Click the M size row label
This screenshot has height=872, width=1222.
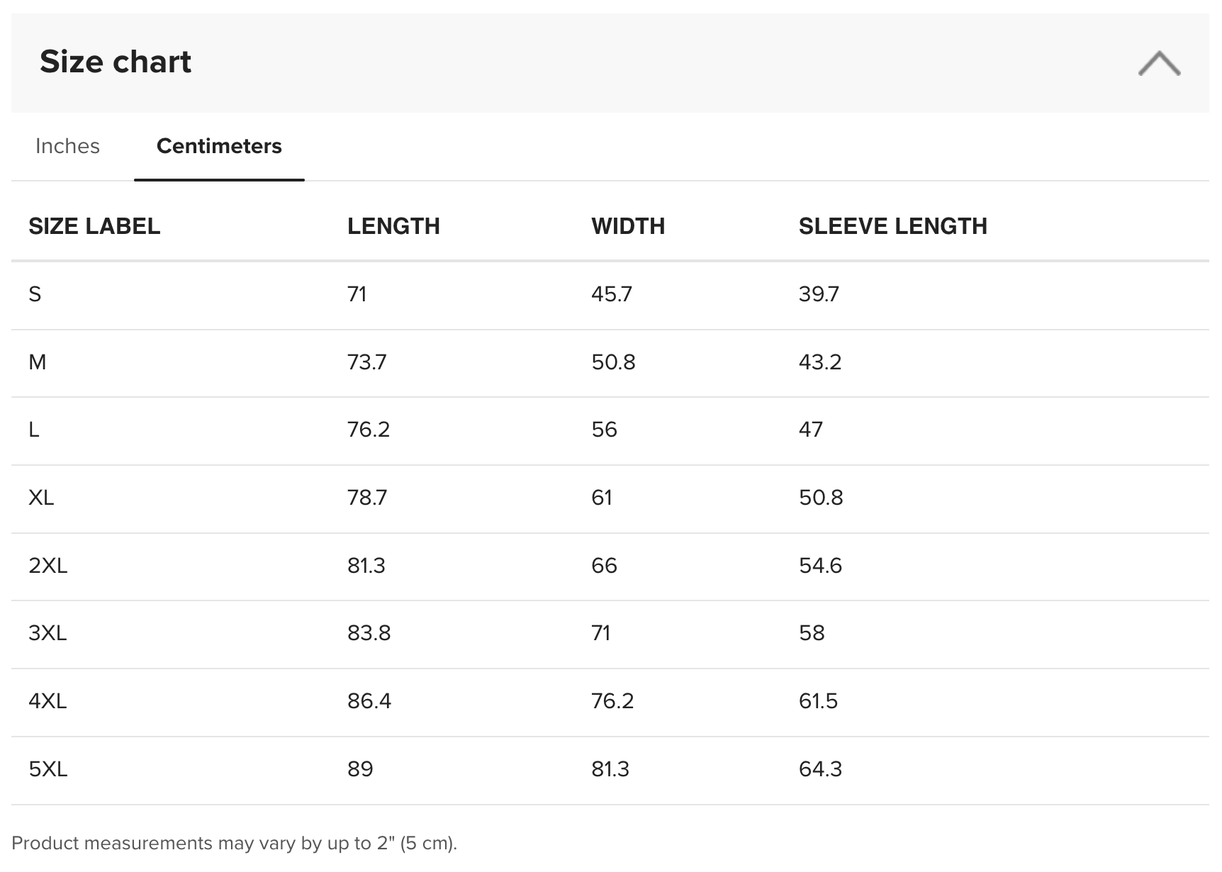pyautogui.click(x=38, y=362)
